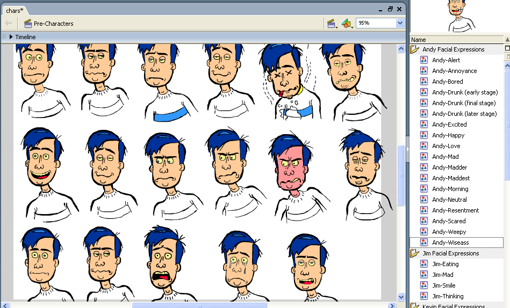Open the Edit Scene clapperboard menu
The image size is (510, 308).
pyautogui.click(x=332, y=24)
